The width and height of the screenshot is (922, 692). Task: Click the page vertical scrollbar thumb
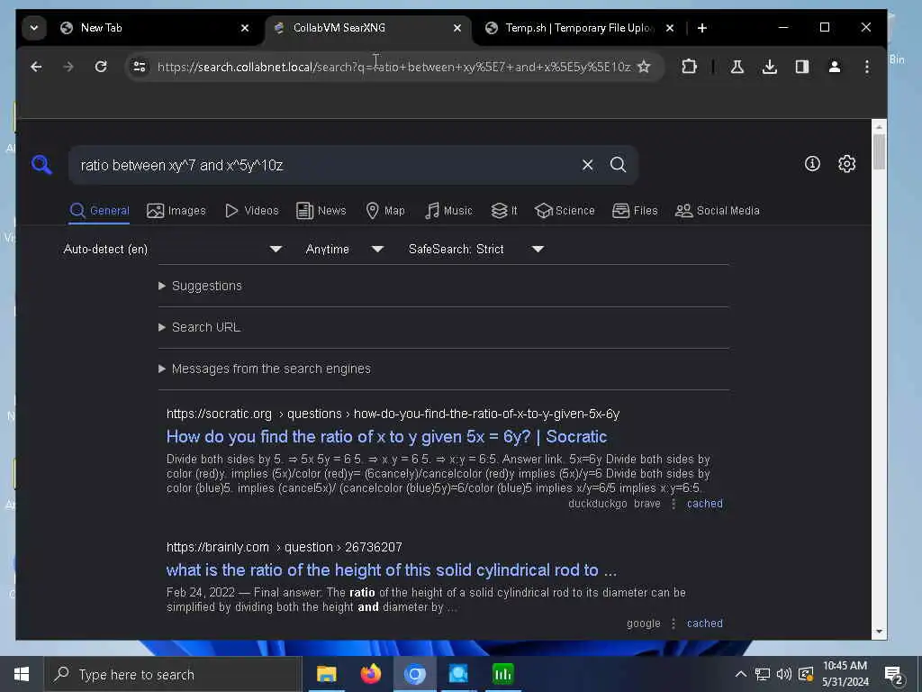pos(879,151)
